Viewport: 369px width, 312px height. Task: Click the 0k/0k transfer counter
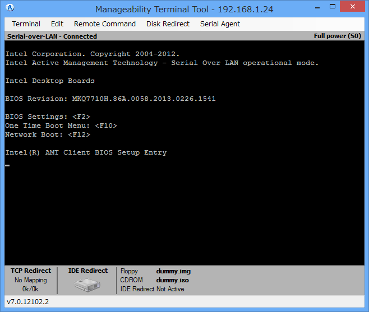pos(30,289)
